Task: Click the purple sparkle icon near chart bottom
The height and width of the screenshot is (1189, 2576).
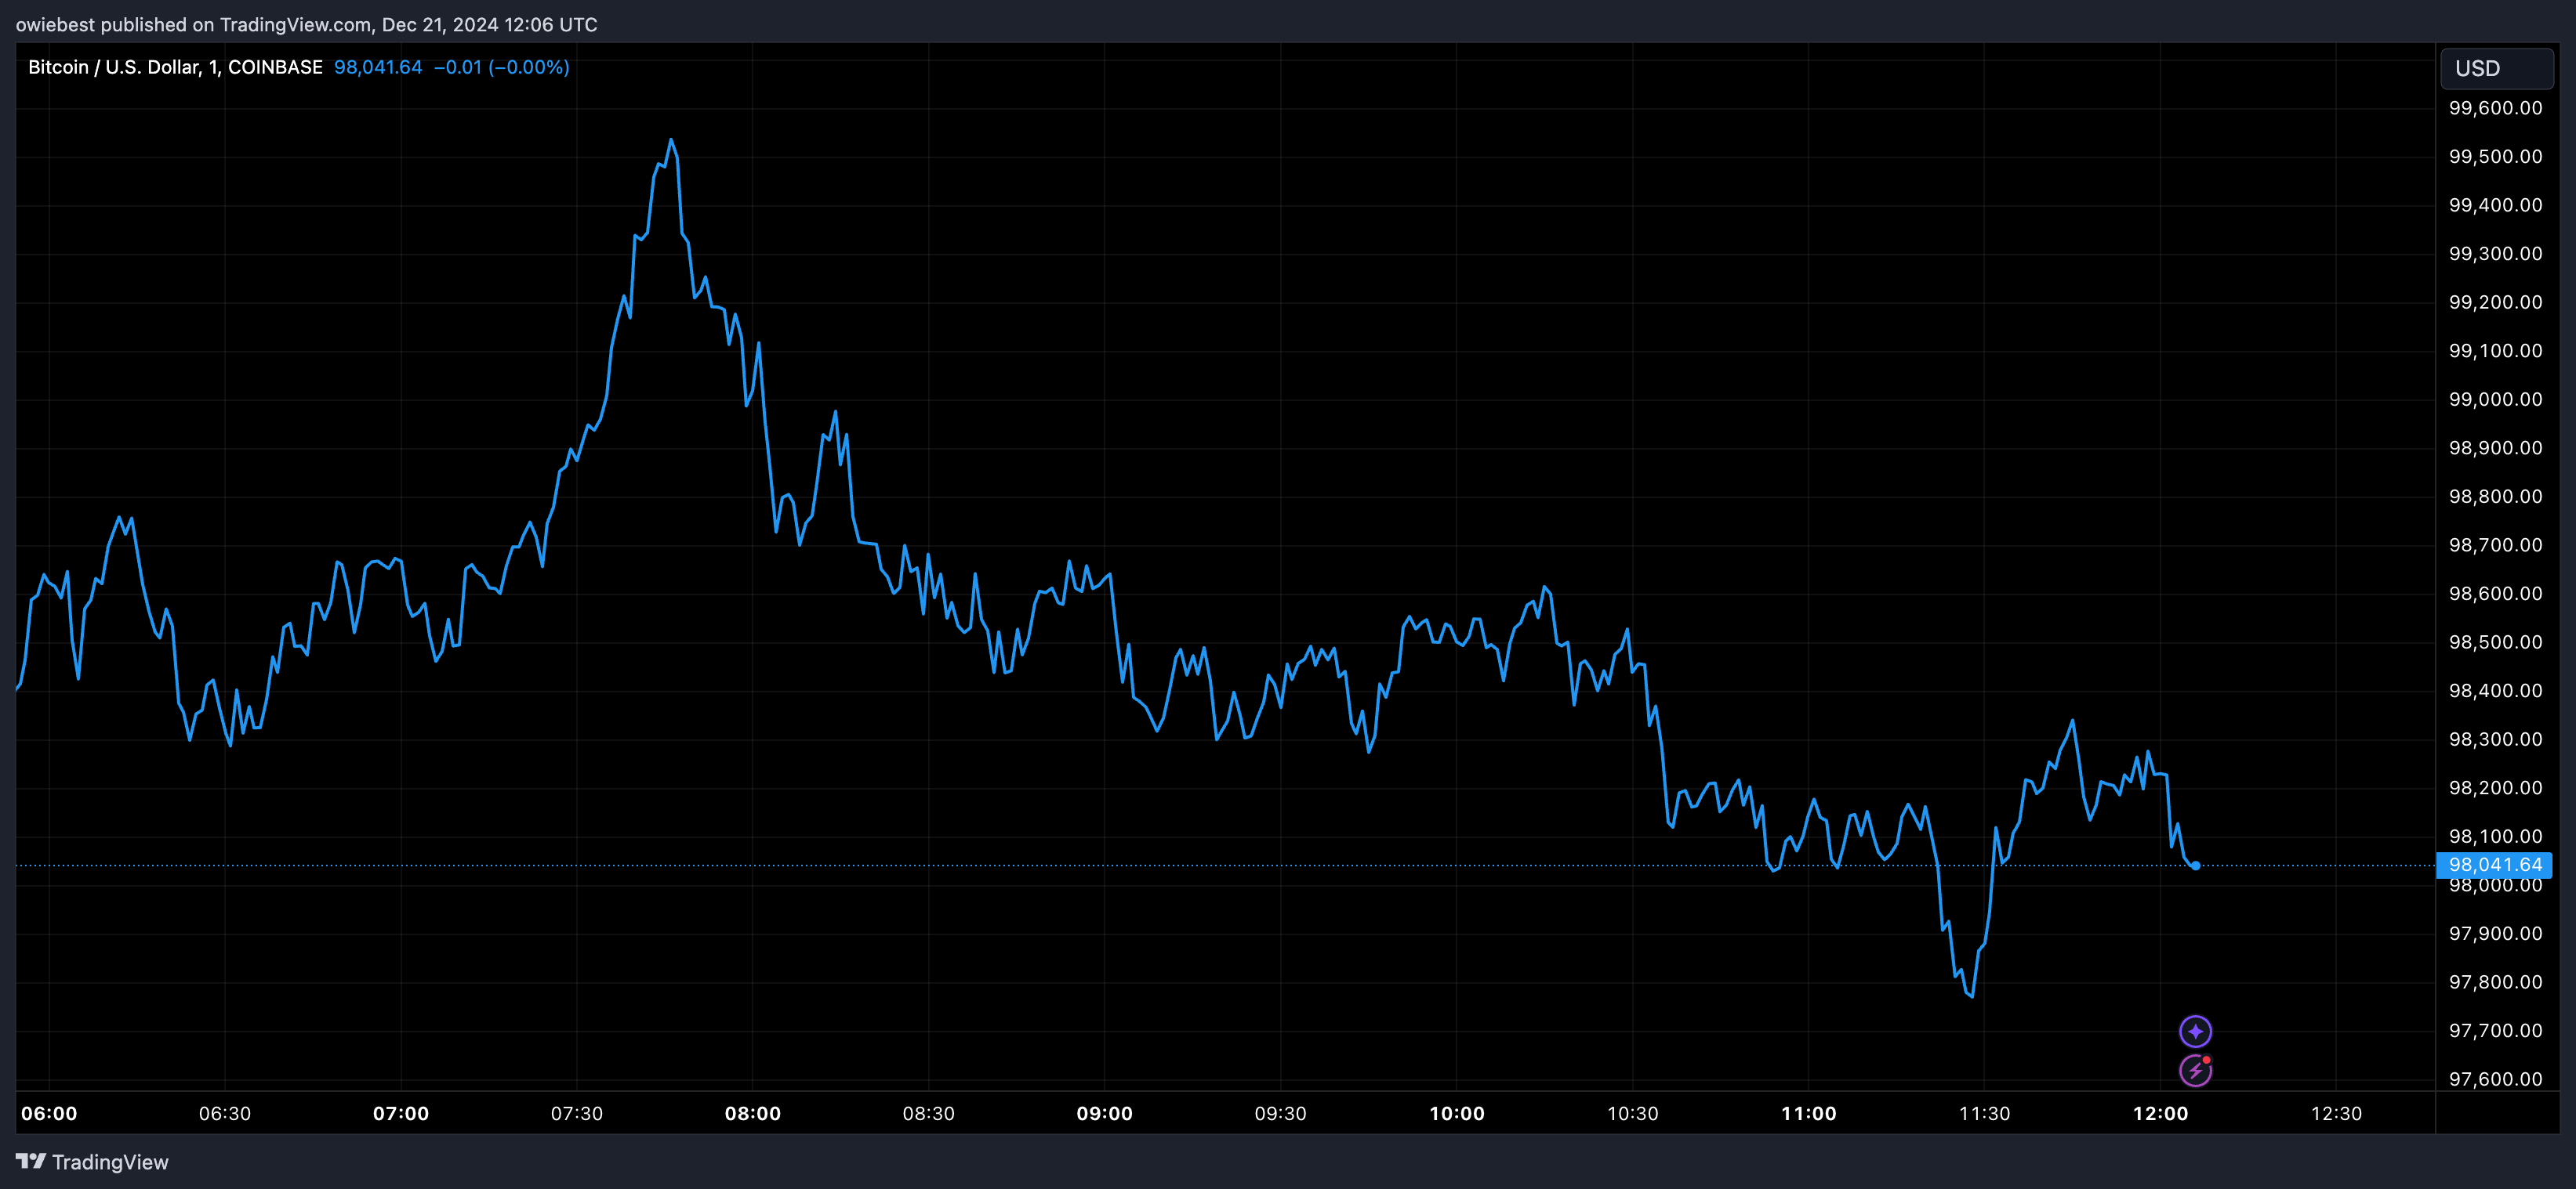Action: coord(2195,1031)
